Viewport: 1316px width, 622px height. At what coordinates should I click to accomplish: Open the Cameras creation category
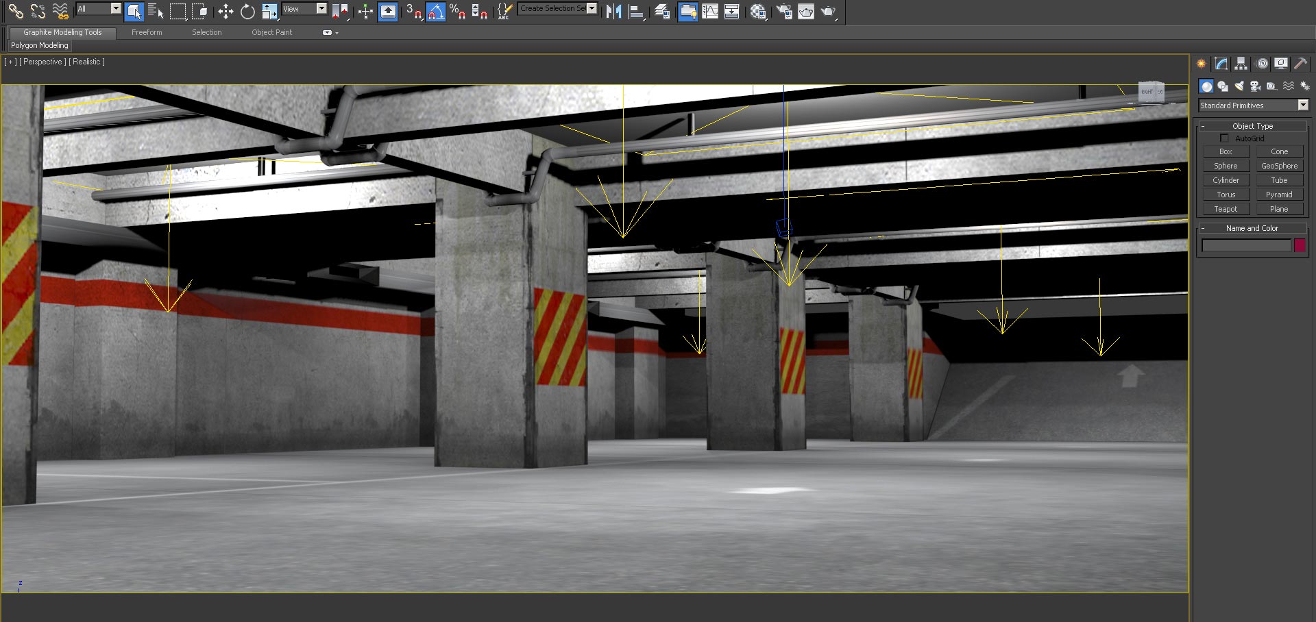[x=1256, y=86]
